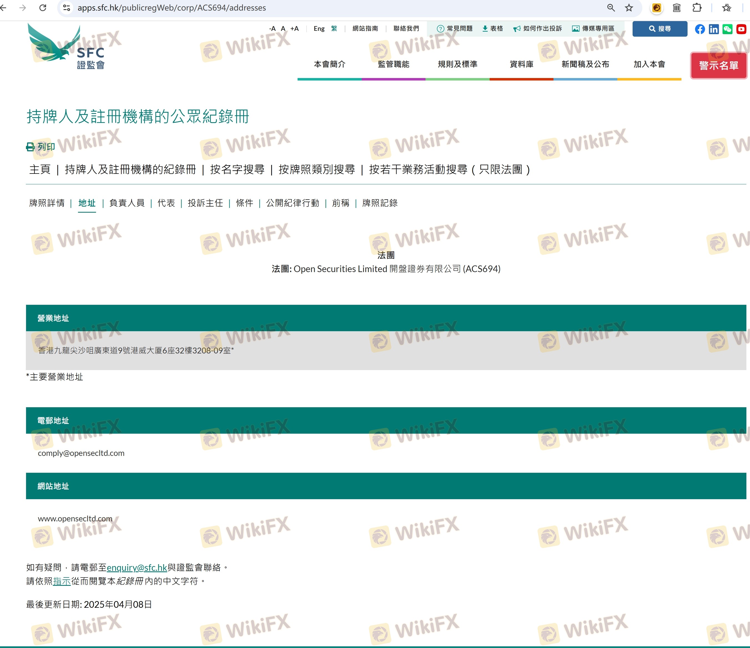Open 如何作出投訴 complaint link

pos(538,29)
